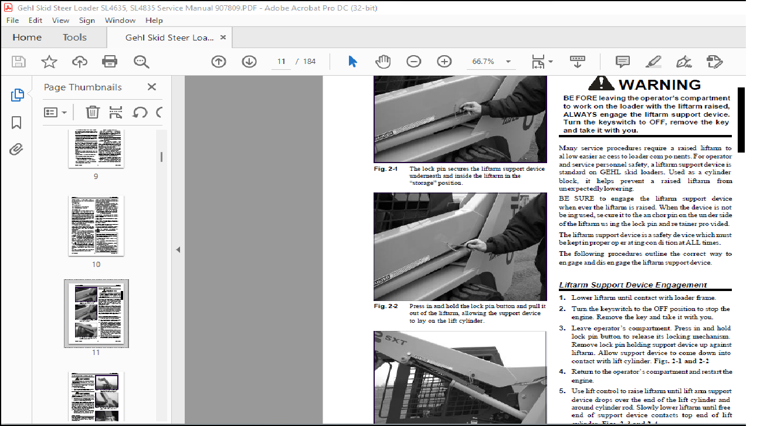Open the thumbnail options dropdown menu
Viewport: 760px width, 426px height.
(56, 112)
